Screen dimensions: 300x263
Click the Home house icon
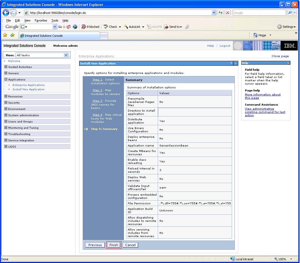pyautogui.click(x=255, y=35)
